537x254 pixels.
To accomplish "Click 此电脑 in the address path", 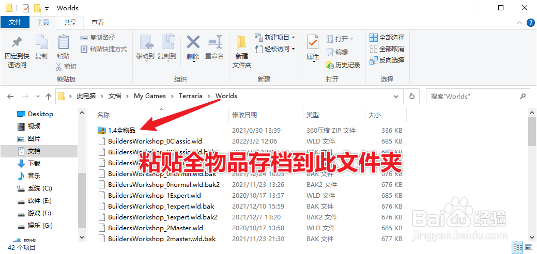I will pos(86,96).
